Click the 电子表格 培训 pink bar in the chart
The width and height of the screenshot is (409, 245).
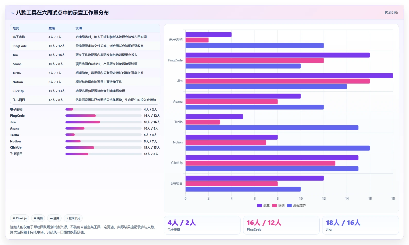(197, 40)
